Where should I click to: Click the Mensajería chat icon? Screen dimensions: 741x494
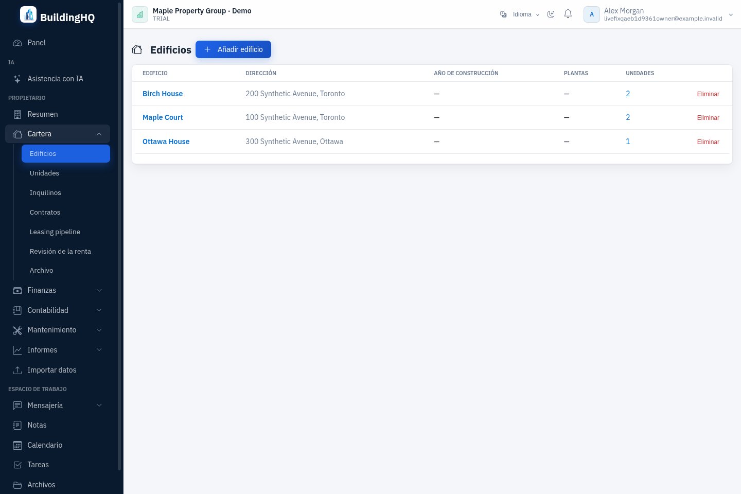(x=17, y=405)
